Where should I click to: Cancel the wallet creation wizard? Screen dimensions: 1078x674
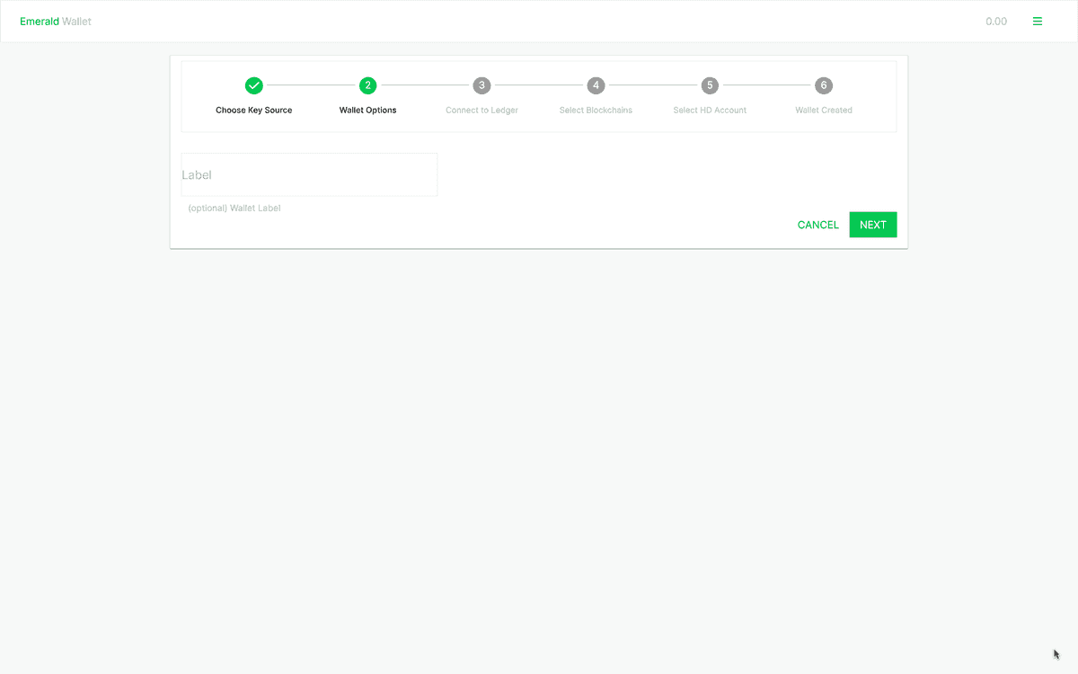click(x=817, y=225)
